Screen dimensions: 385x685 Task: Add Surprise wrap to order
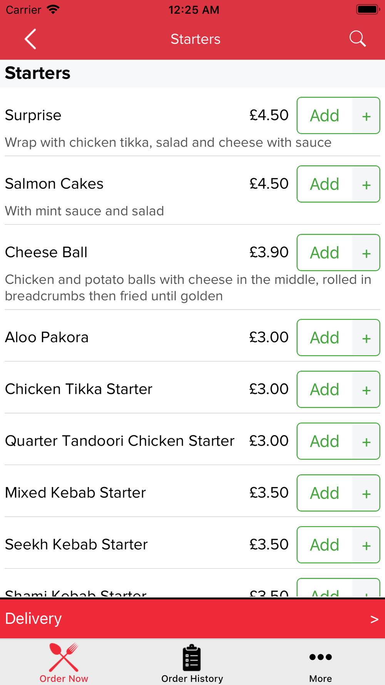click(x=325, y=116)
